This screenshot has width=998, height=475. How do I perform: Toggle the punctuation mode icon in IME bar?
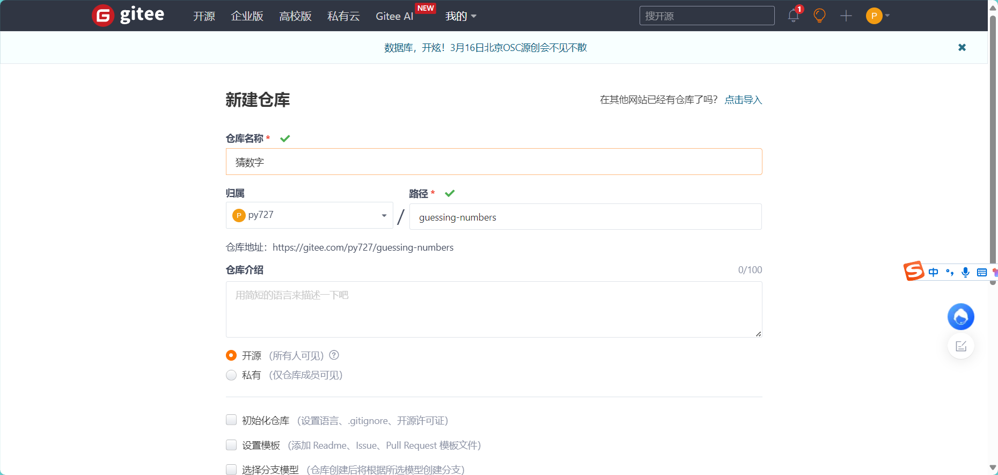[x=950, y=272]
